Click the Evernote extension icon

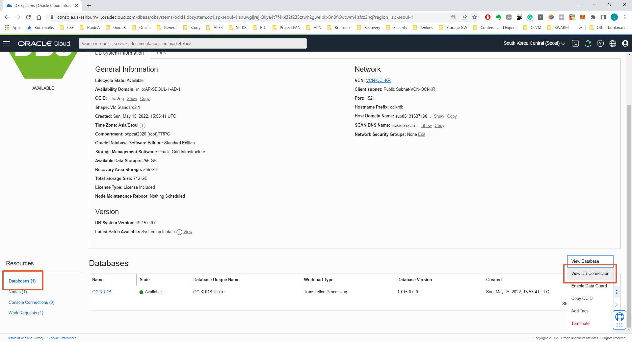pyautogui.click(x=498, y=17)
